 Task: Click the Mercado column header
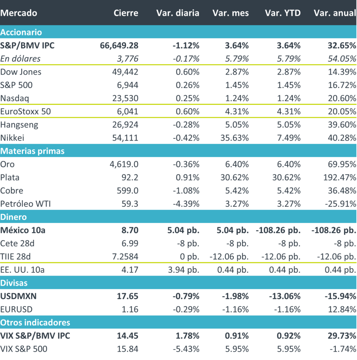pyautogui.click(x=19, y=13)
